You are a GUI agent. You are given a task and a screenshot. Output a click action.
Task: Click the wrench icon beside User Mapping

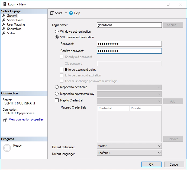(x=4, y=24)
